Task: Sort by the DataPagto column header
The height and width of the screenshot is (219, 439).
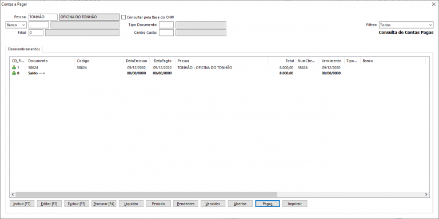Action: pos(162,61)
